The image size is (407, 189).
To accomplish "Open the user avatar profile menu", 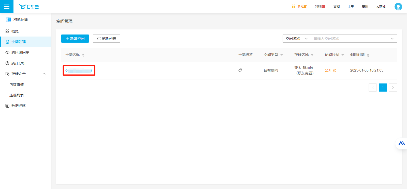I will click(x=398, y=7).
